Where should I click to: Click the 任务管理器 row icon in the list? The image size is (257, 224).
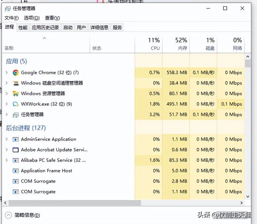pos(16,115)
